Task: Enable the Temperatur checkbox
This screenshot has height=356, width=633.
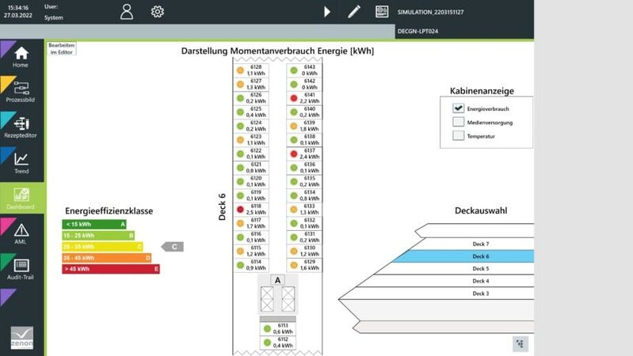Action: pyautogui.click(x=458, y=135)
